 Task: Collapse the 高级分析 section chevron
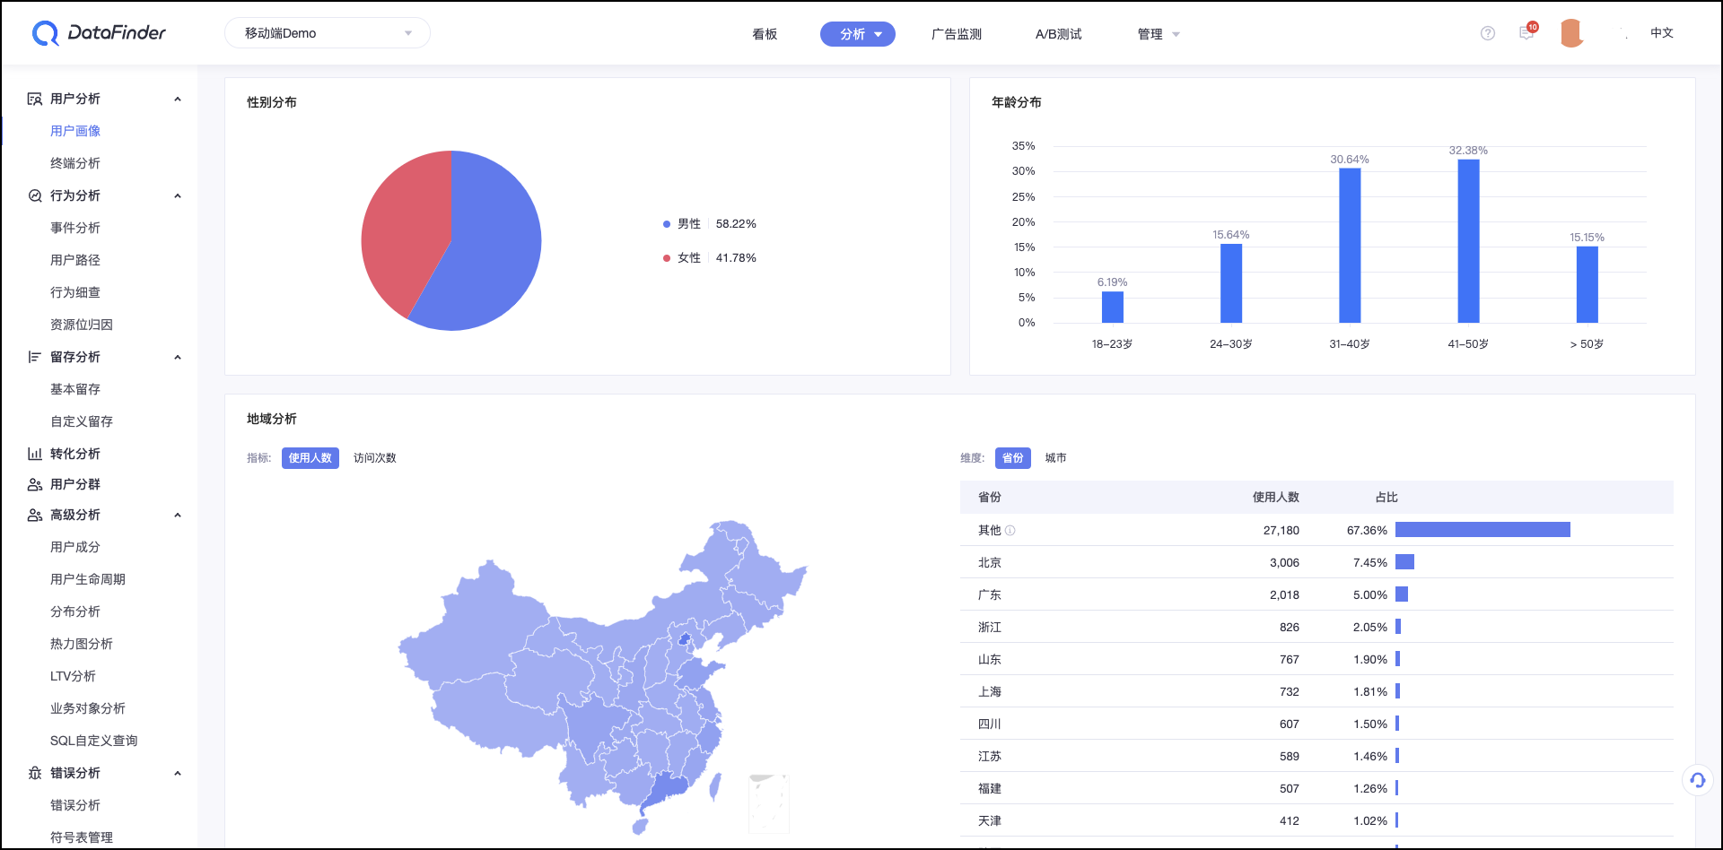point(178,516)
